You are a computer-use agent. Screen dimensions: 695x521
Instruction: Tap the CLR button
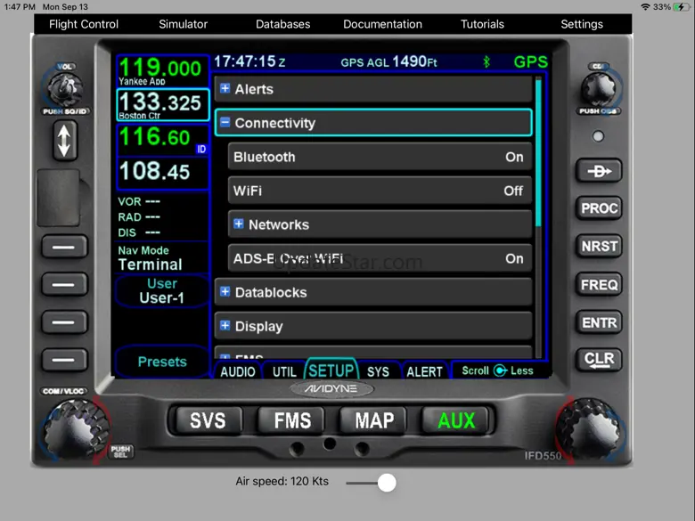click(x=599, y=360)
